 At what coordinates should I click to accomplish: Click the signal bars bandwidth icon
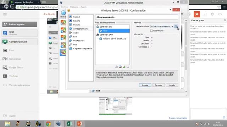click(x=205, y=14)
